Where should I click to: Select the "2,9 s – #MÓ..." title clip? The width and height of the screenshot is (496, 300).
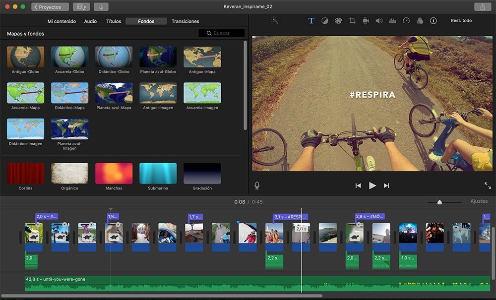coord(370,217)
